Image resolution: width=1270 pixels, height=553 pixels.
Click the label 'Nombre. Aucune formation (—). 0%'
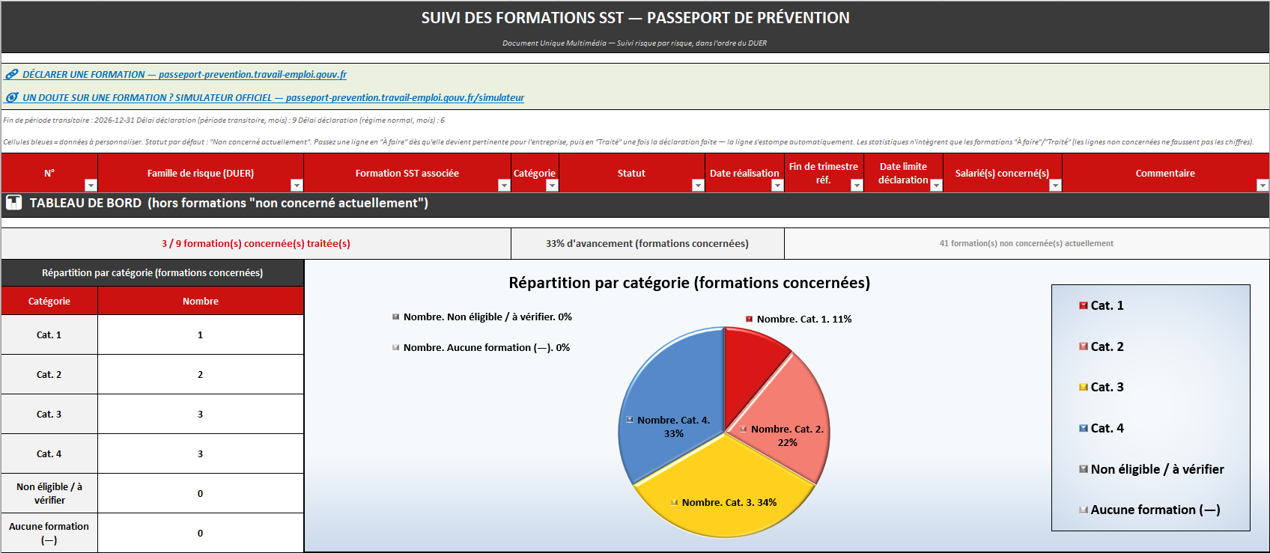point(481,347)
